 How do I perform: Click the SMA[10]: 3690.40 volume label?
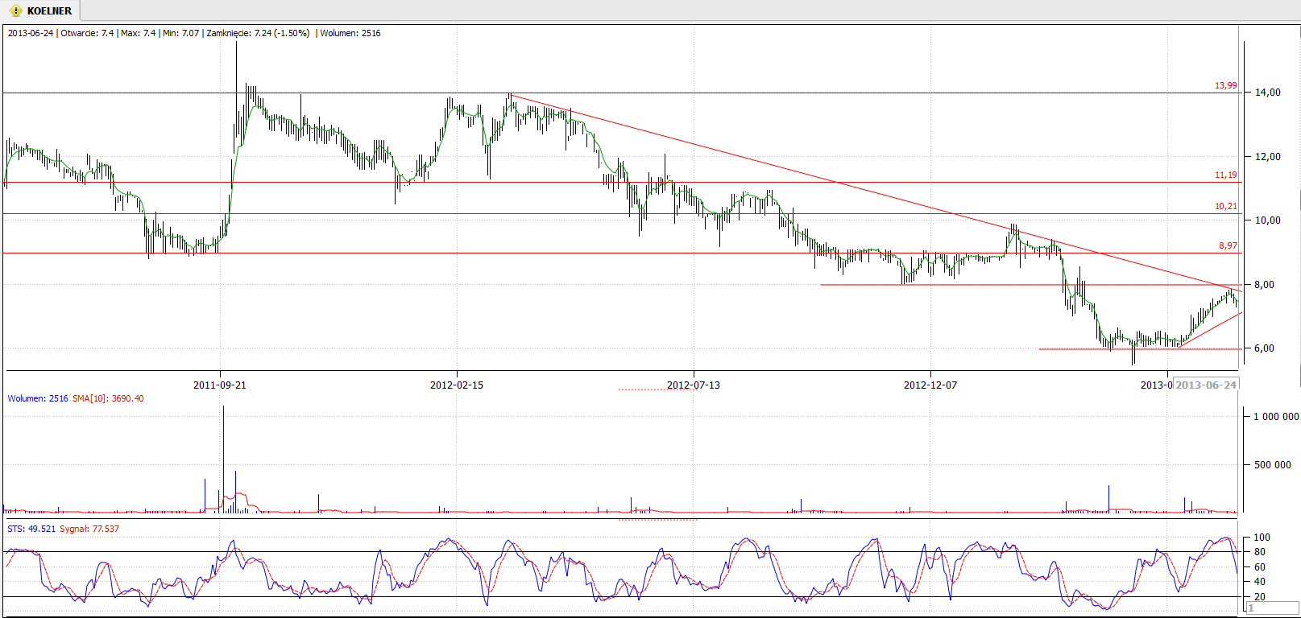(108, 398)
